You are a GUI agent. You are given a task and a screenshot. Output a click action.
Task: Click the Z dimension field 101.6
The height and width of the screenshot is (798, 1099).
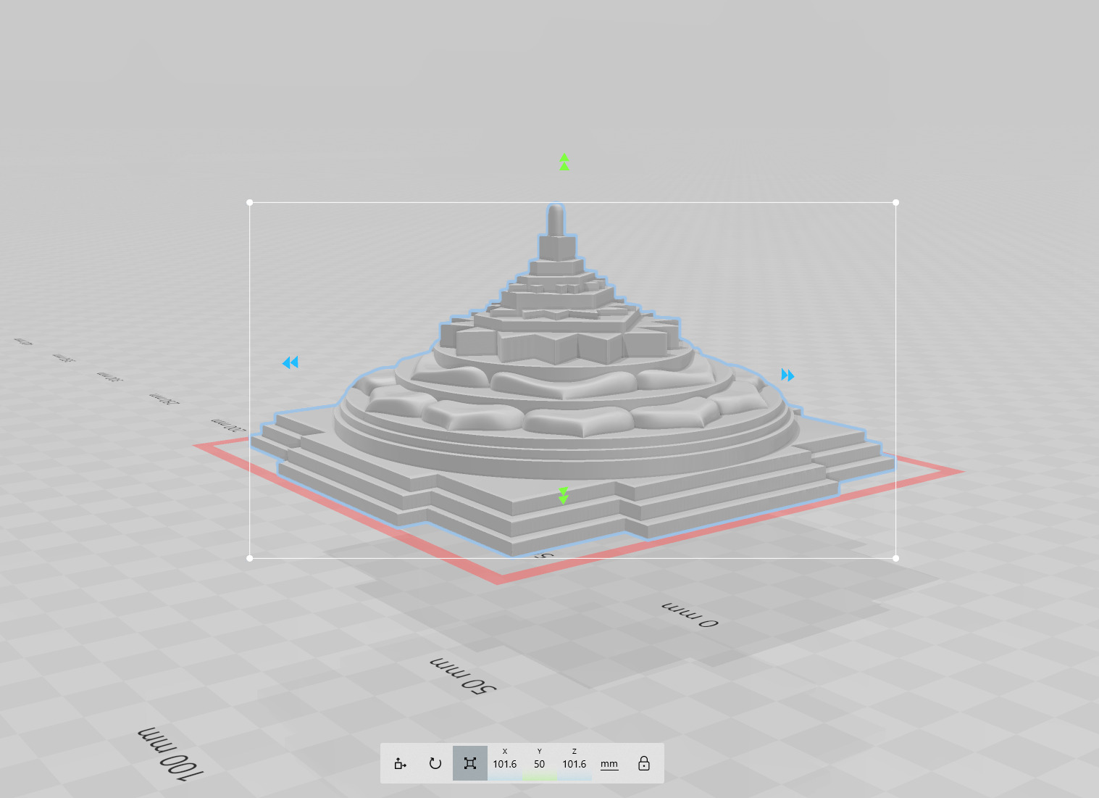574,763
